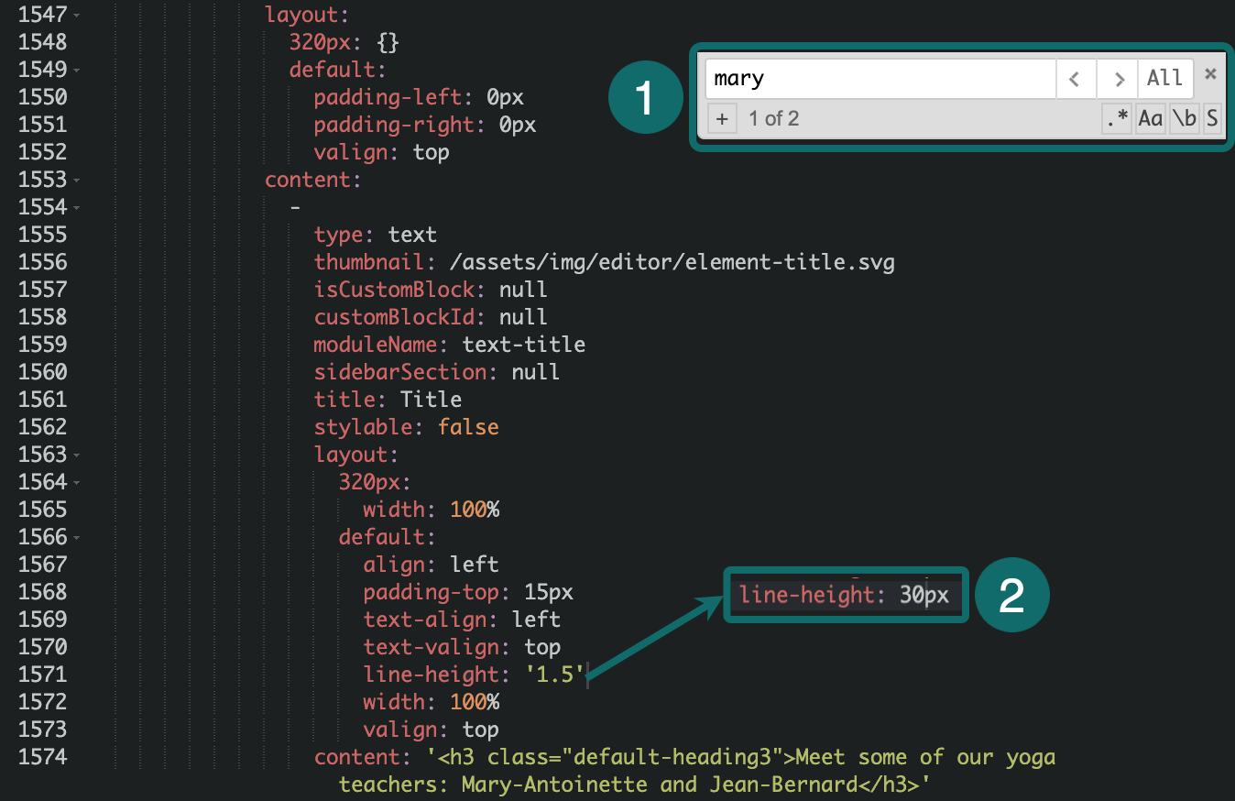Toggle whole-word search (\b)
The image size is (1235, 801).
point(1184,119)
